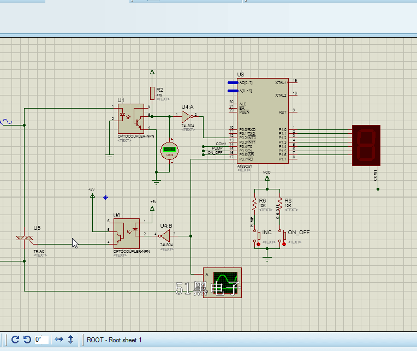This screenshot has width=417, height=351.
Task: Click the A[8..15] bus pin on U3
Action: click(233, 91)
